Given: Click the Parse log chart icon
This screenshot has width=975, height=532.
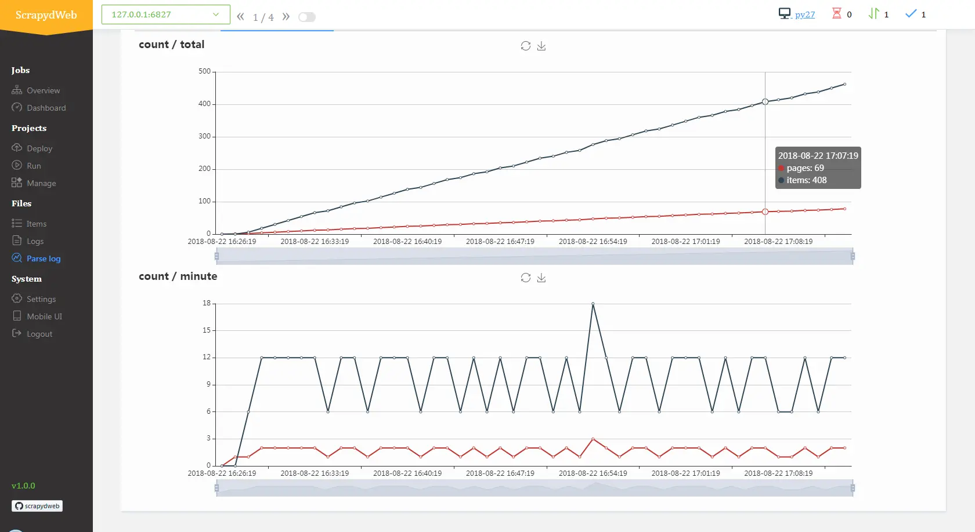Looking at the screenshot, I should [x=17, y=258].
